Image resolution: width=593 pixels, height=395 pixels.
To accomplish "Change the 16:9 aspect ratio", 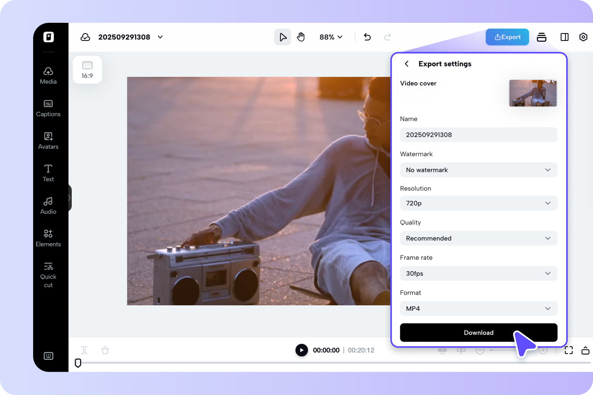I will point(87,70).
